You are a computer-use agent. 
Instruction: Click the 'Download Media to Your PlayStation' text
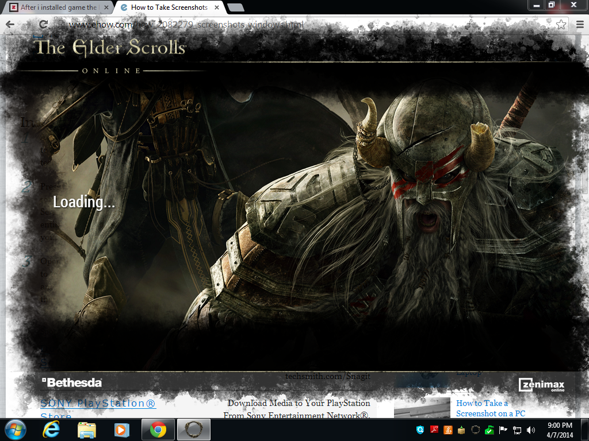(299, 403)
